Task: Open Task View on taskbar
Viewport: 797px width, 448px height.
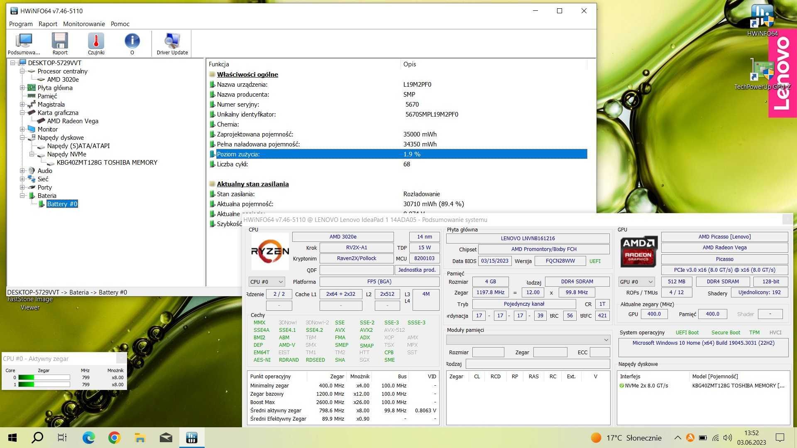Action: tap(62, 438)
